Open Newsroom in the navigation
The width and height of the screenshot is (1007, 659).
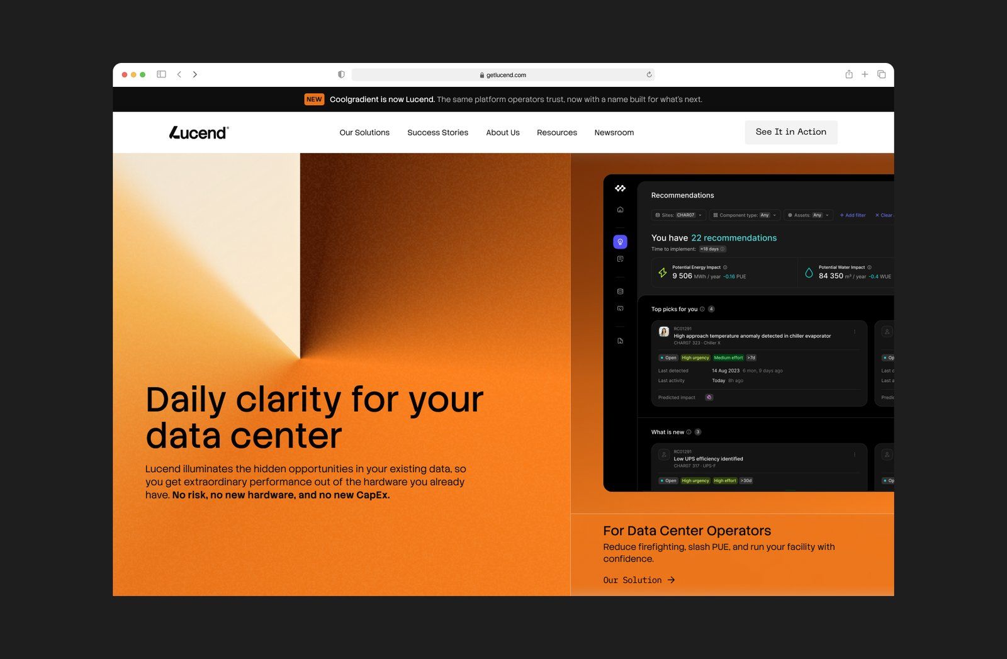click(x=614, y=133)
